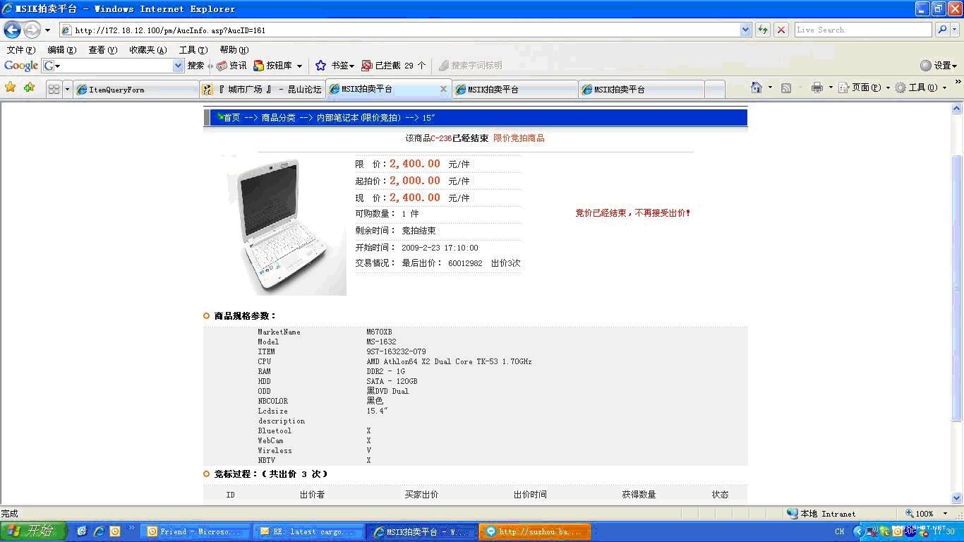Click the browser Back arrow button
Screen dimensions: 964x542
click(13, 30)
